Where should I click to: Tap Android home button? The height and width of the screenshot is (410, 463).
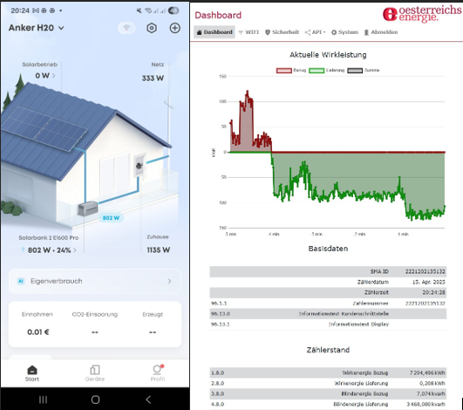click(x=95, y=400)
